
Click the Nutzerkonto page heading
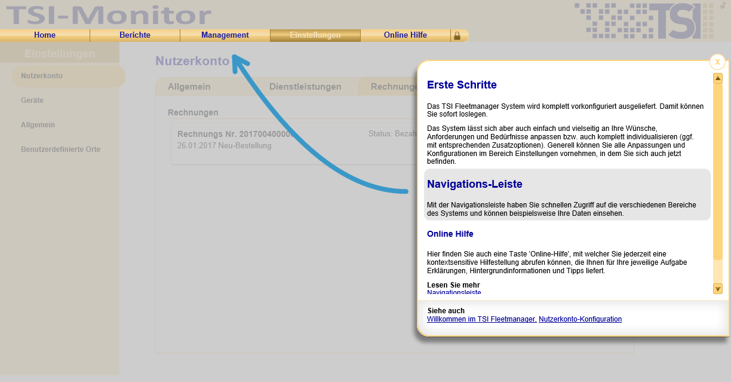tap(192, 61)
